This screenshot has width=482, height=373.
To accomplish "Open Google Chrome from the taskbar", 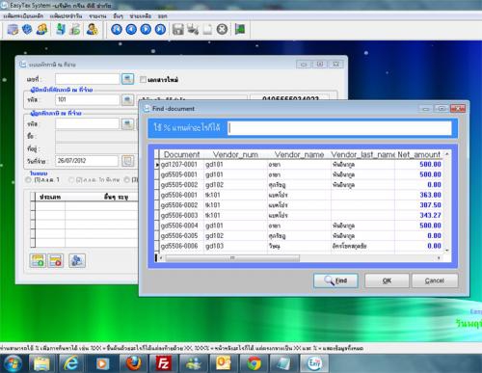I will tap(254, 363).
